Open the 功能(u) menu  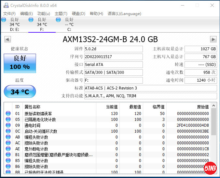pyautogui.click(x=44, y=14)
